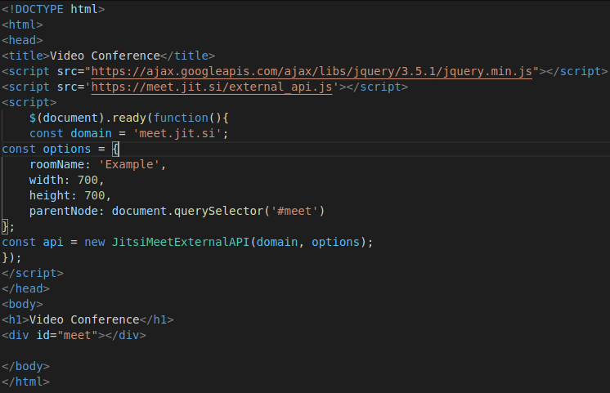This screenshot has height=393, width=610.
Task: Click the opening brace after const options
Action: tap(115, 149)
